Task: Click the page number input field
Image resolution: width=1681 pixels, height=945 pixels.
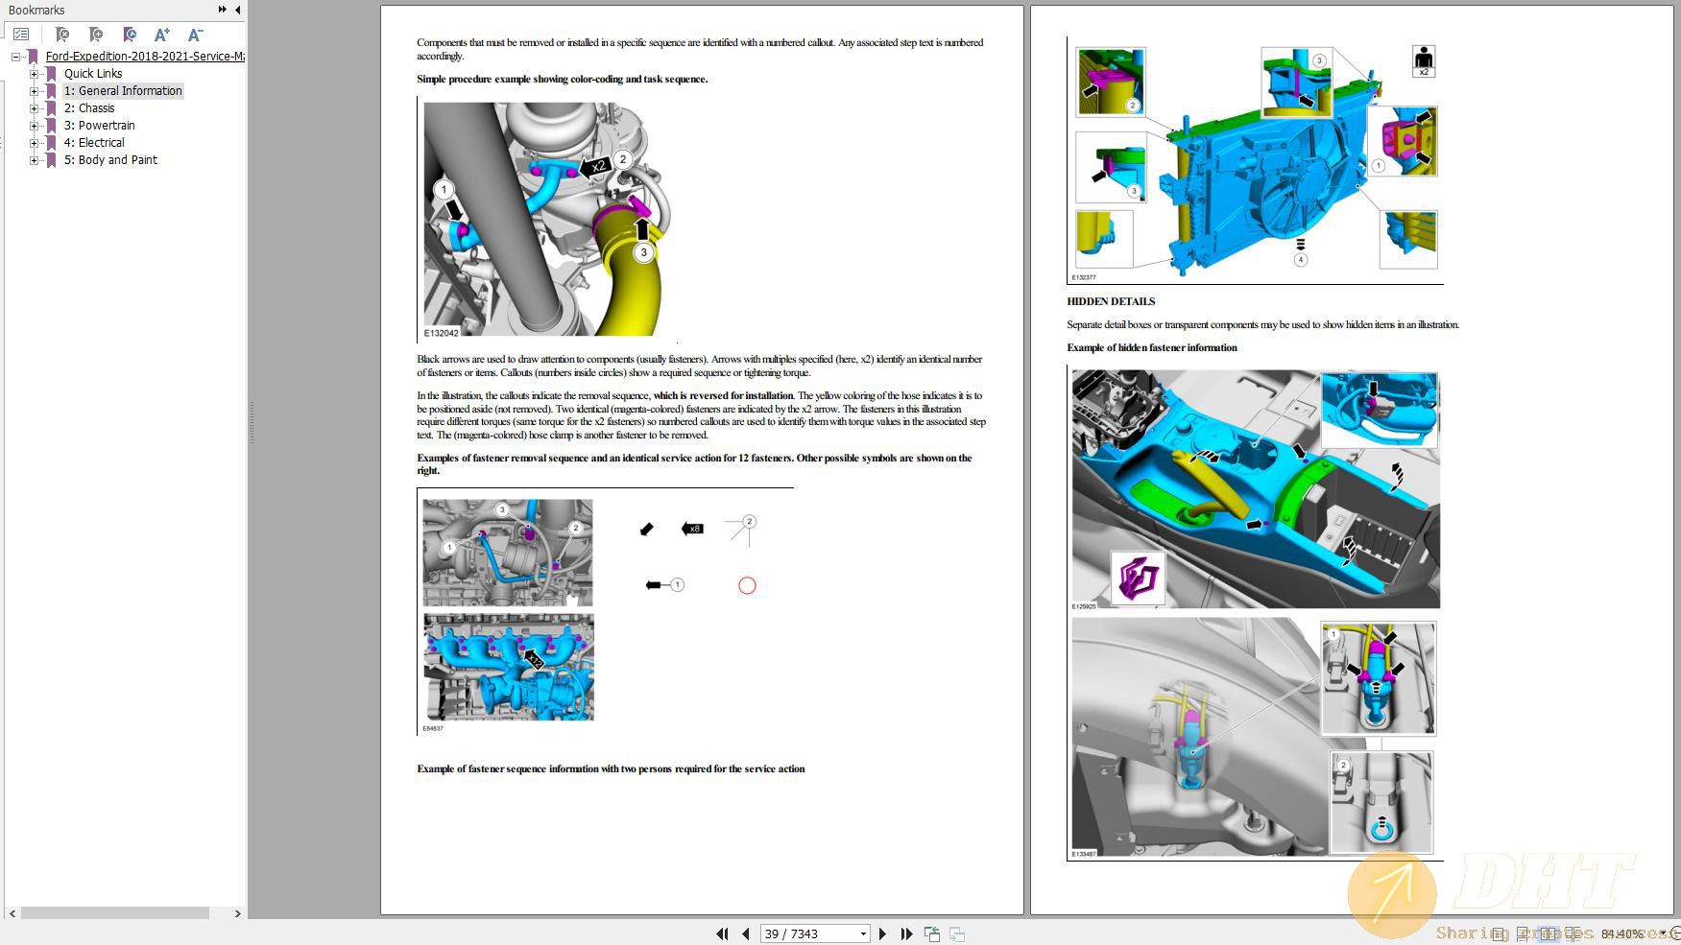Action: 808,933
